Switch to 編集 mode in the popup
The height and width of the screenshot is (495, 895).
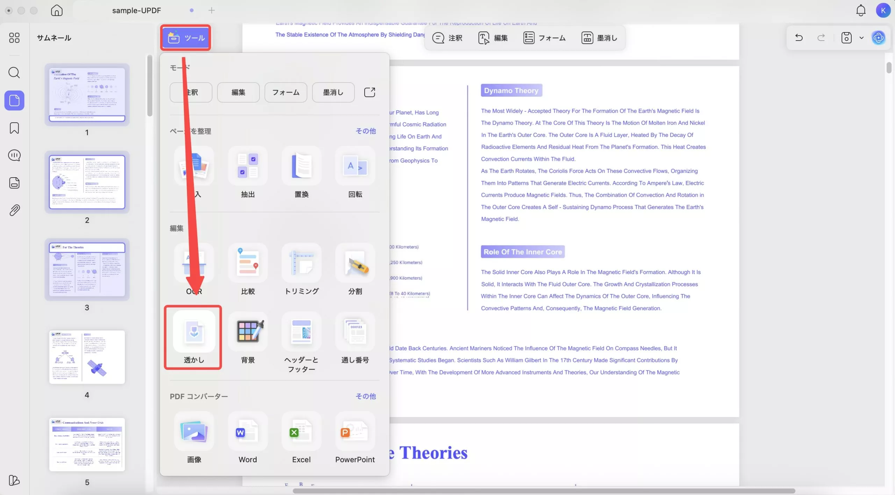pyautogui.click(x=238, y=92)
